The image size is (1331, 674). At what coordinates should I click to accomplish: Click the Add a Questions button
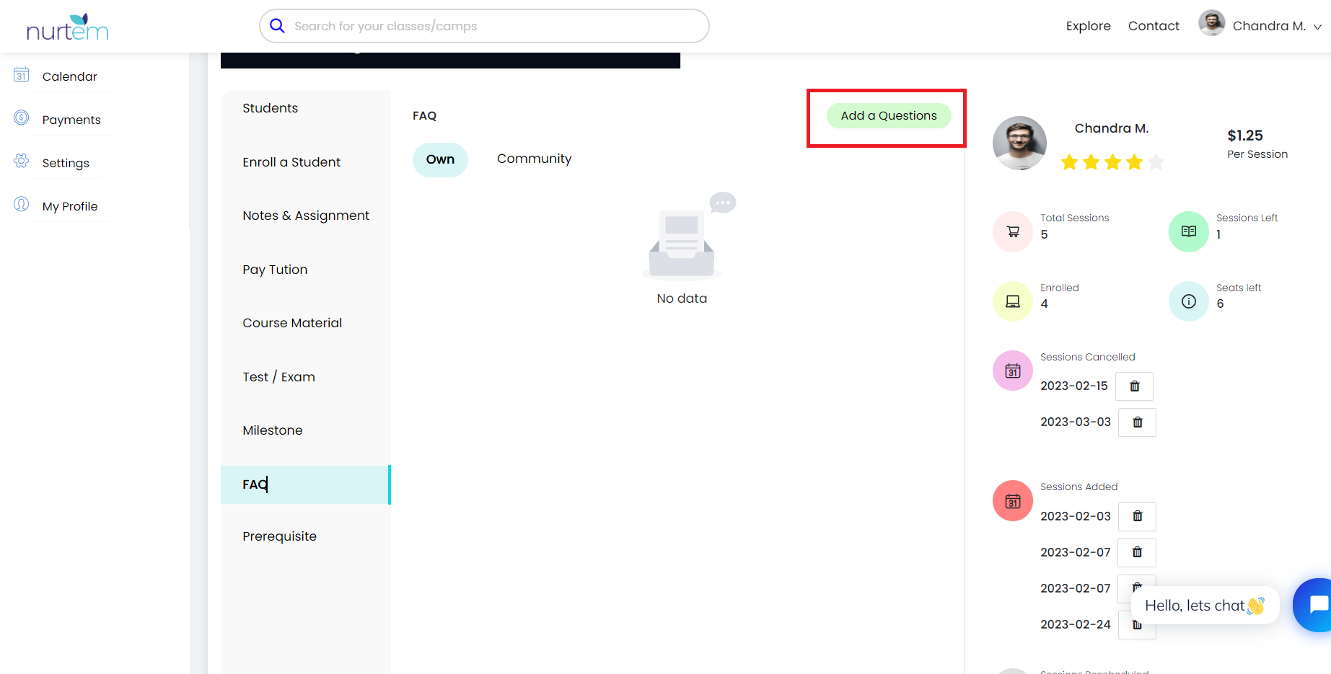point(888,116)
